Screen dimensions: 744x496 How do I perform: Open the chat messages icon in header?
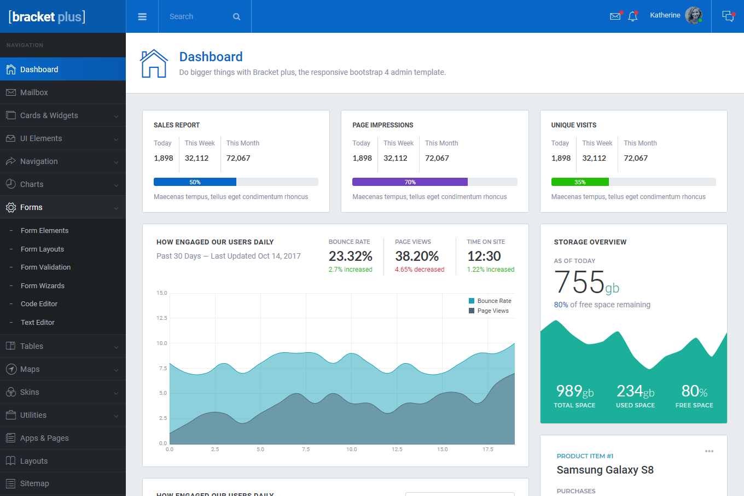[x=728, y=16]
